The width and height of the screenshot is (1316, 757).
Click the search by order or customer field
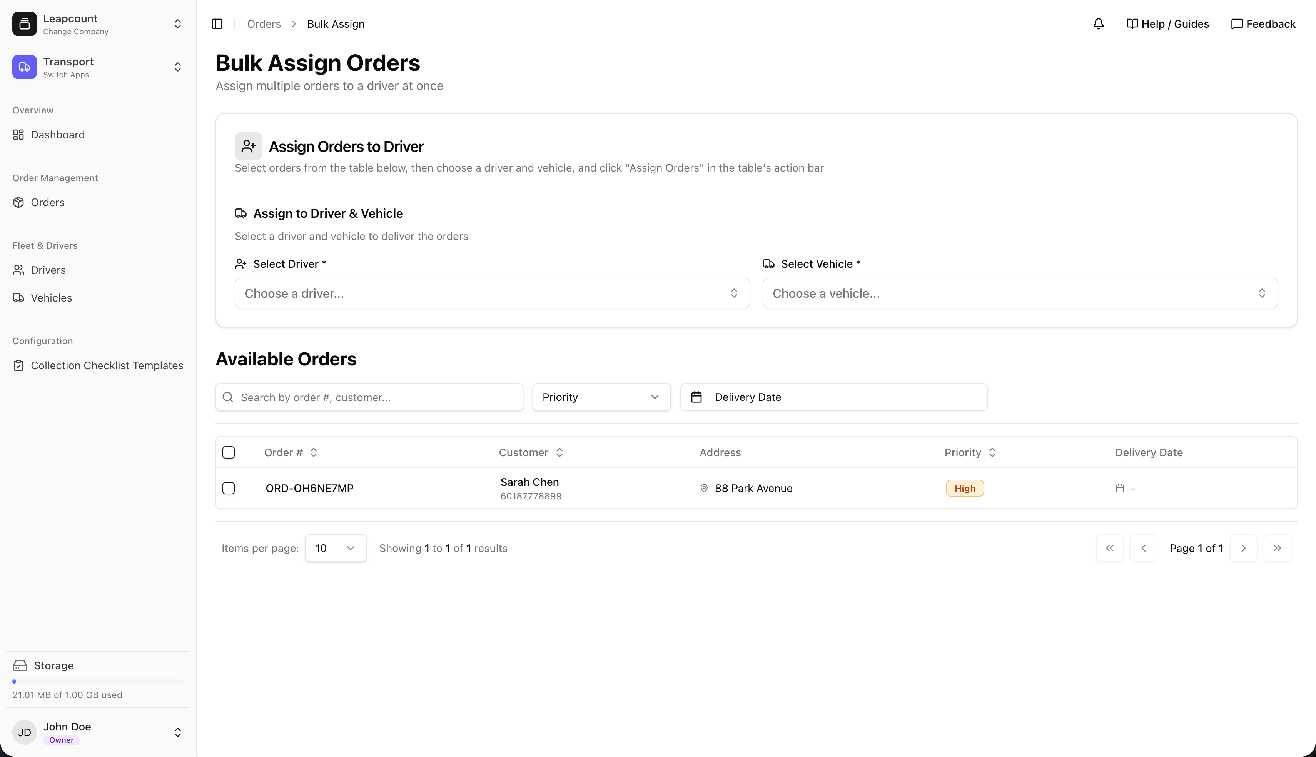click(x=369, y=397)
